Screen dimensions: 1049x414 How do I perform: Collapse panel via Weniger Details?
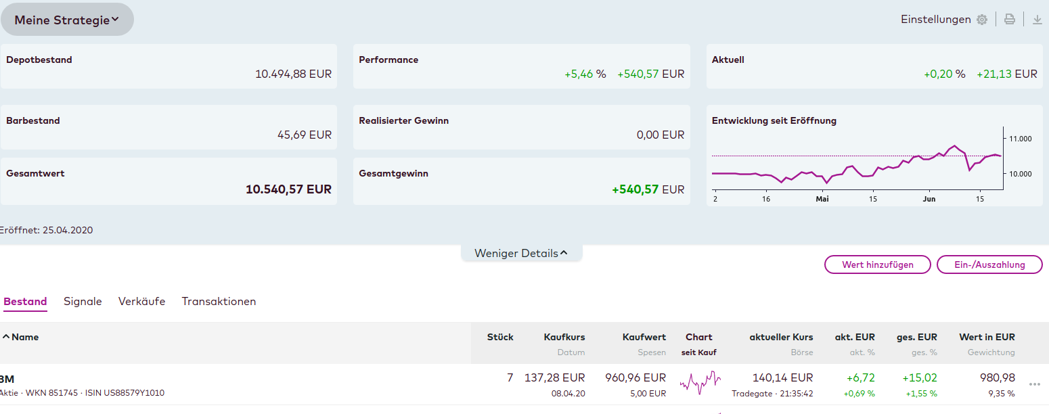point(521,254)
